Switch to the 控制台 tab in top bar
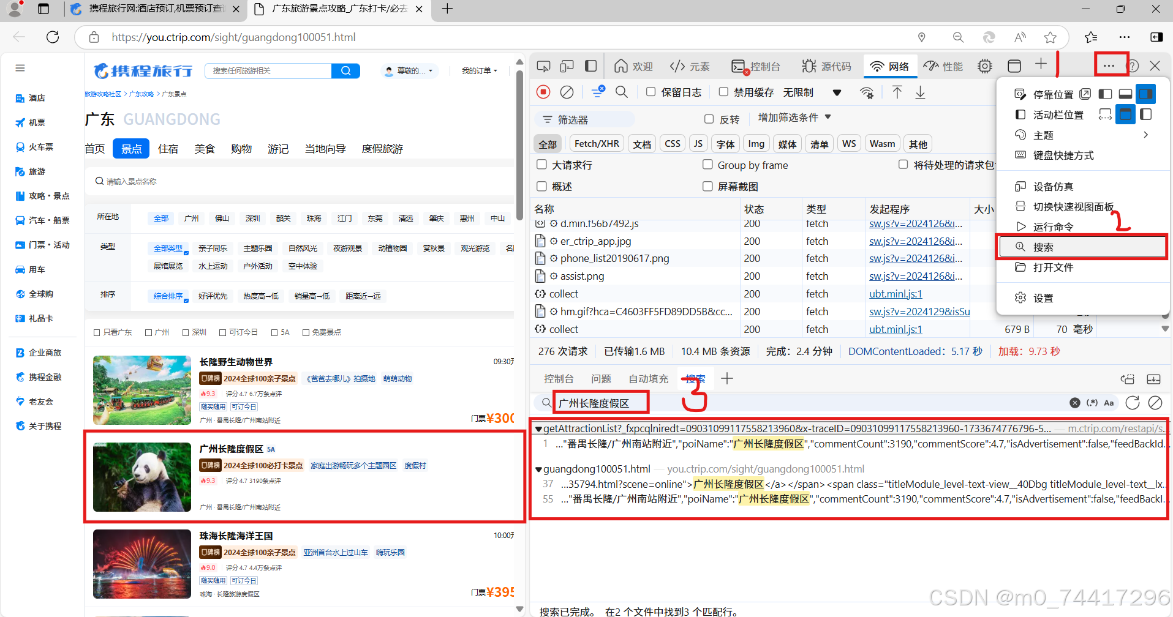This screenshot has height=617, width=1173. click(x=756, y=66)
